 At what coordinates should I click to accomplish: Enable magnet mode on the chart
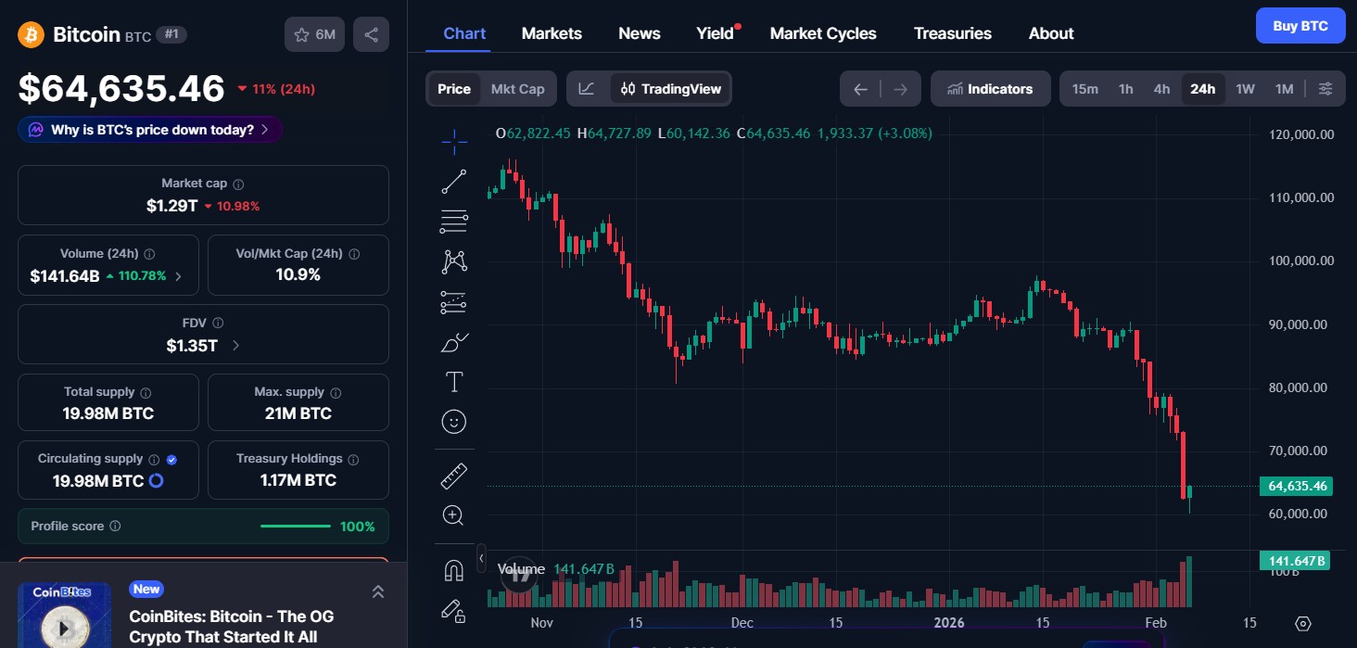[453, 570]
